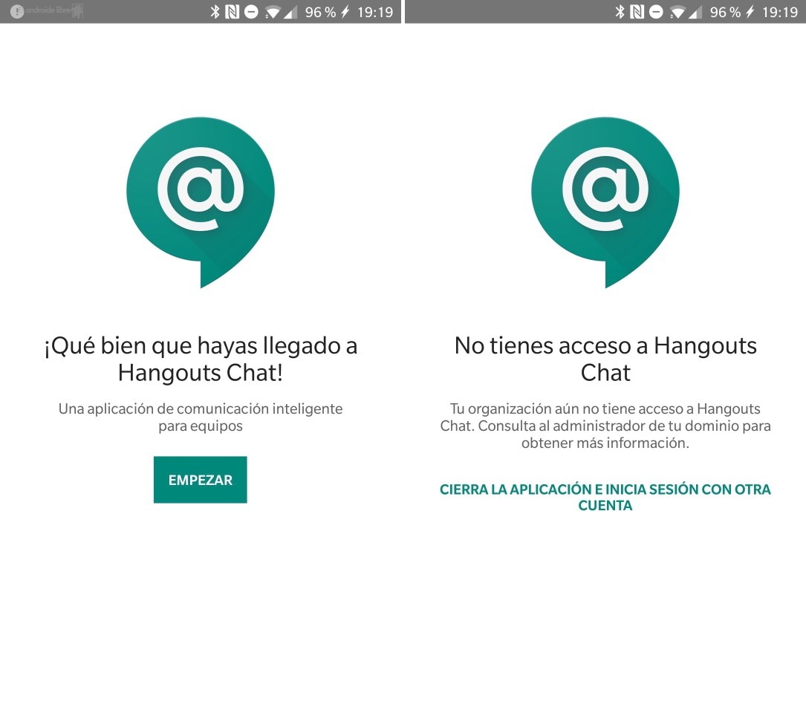806x713 pixels.
Task: Tap the NFC icon in the welcome screen status bar
Action: [233, 12]
